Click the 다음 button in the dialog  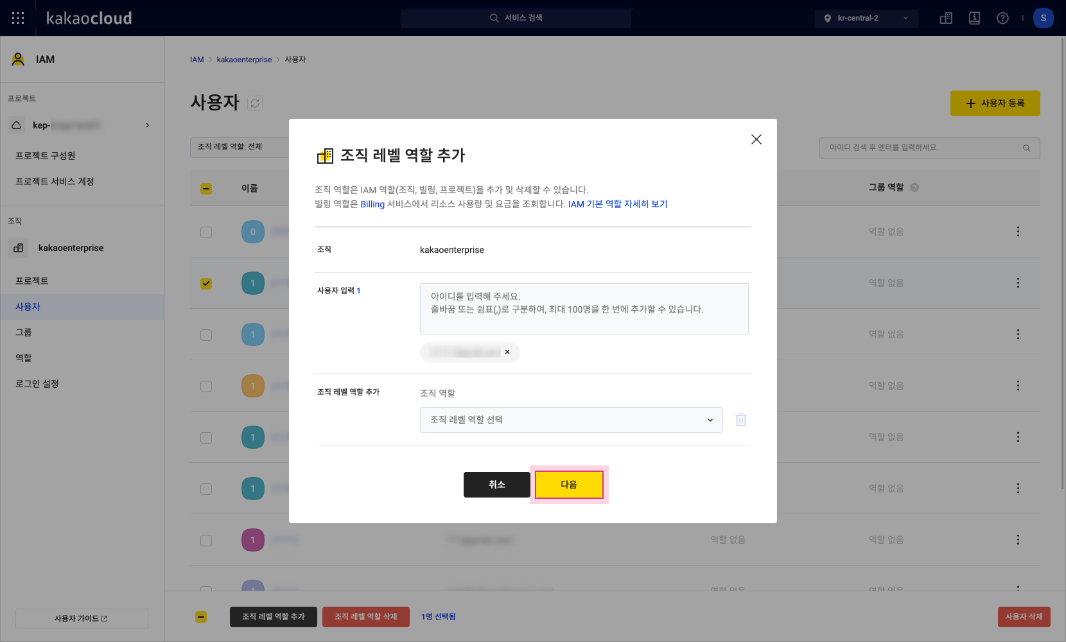[569, 485]
